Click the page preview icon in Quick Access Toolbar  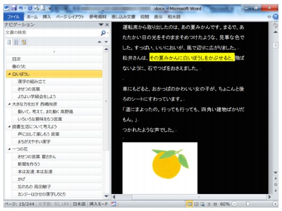[x=43, y=8]
